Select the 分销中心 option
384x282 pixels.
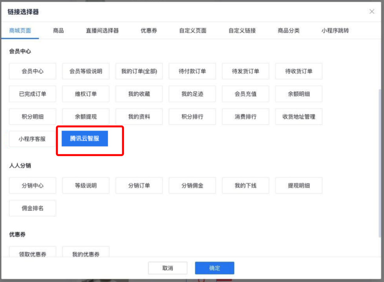pos(32,186)
